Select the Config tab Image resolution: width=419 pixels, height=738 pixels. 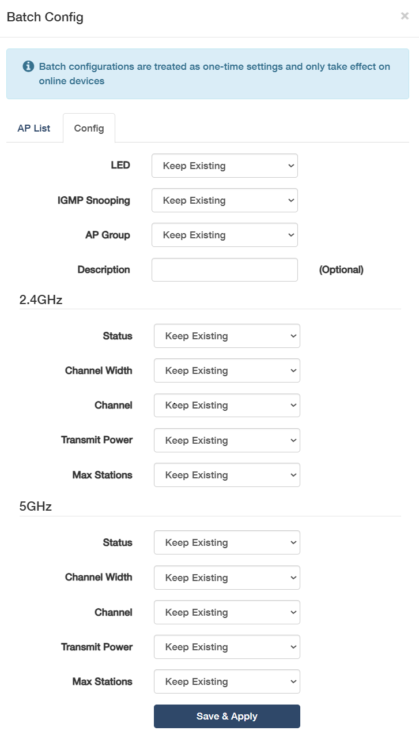click(x=89, y=128)
